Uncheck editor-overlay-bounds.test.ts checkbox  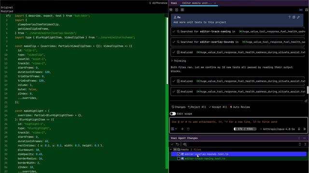[179, 154]
